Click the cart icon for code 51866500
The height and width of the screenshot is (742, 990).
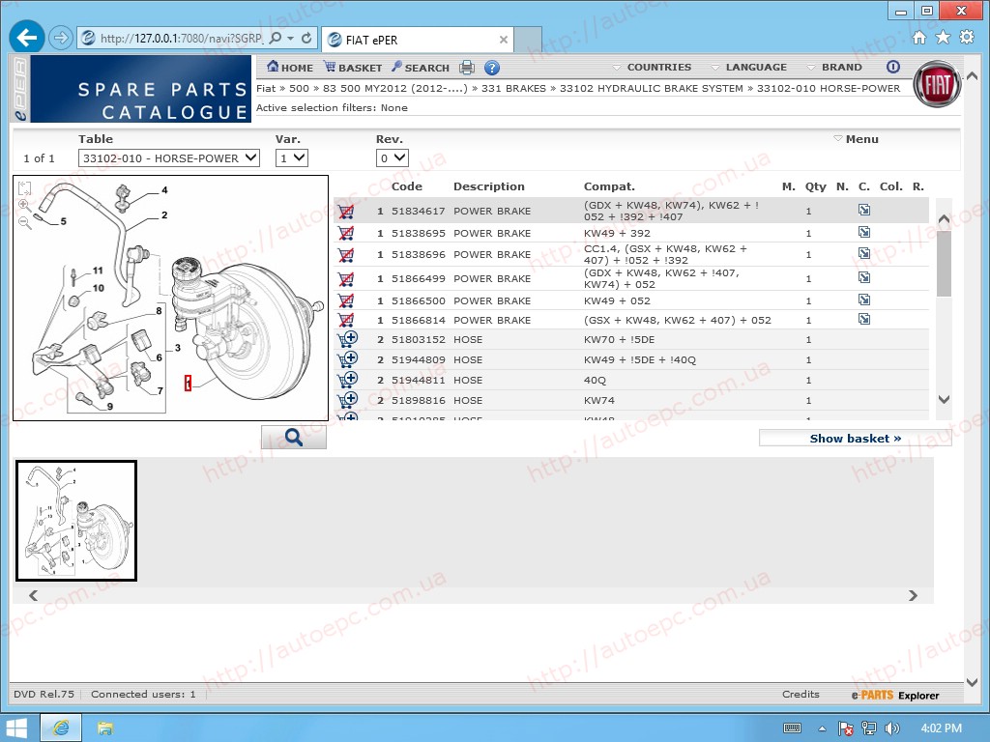pos(345,301)
